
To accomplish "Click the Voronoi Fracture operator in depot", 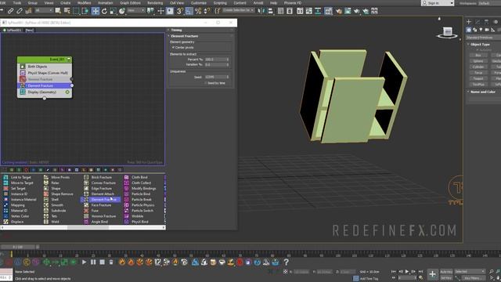I will (x=99, y=216).
